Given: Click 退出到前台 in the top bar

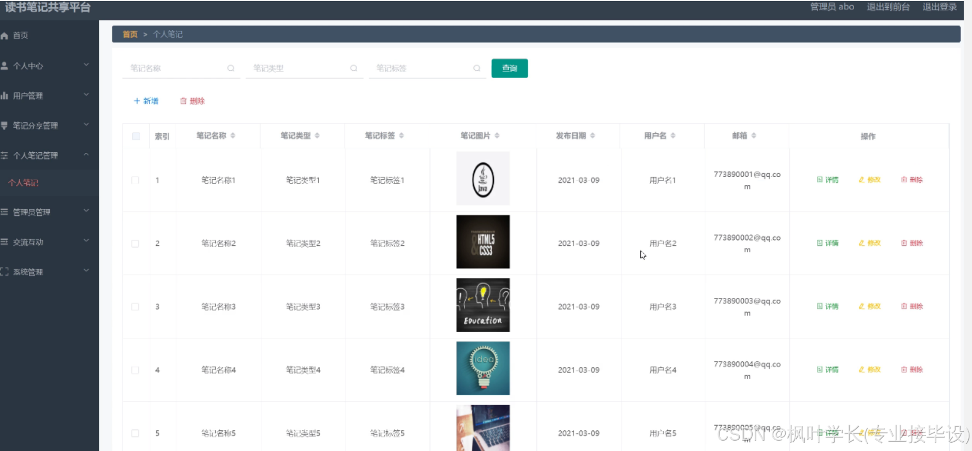Looking at the screenshot, I should [x=888, y=7].
